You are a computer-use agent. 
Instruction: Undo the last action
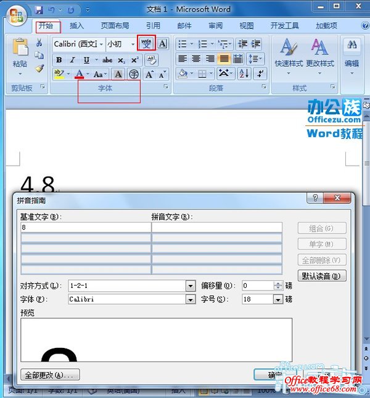tap(52, 10)
